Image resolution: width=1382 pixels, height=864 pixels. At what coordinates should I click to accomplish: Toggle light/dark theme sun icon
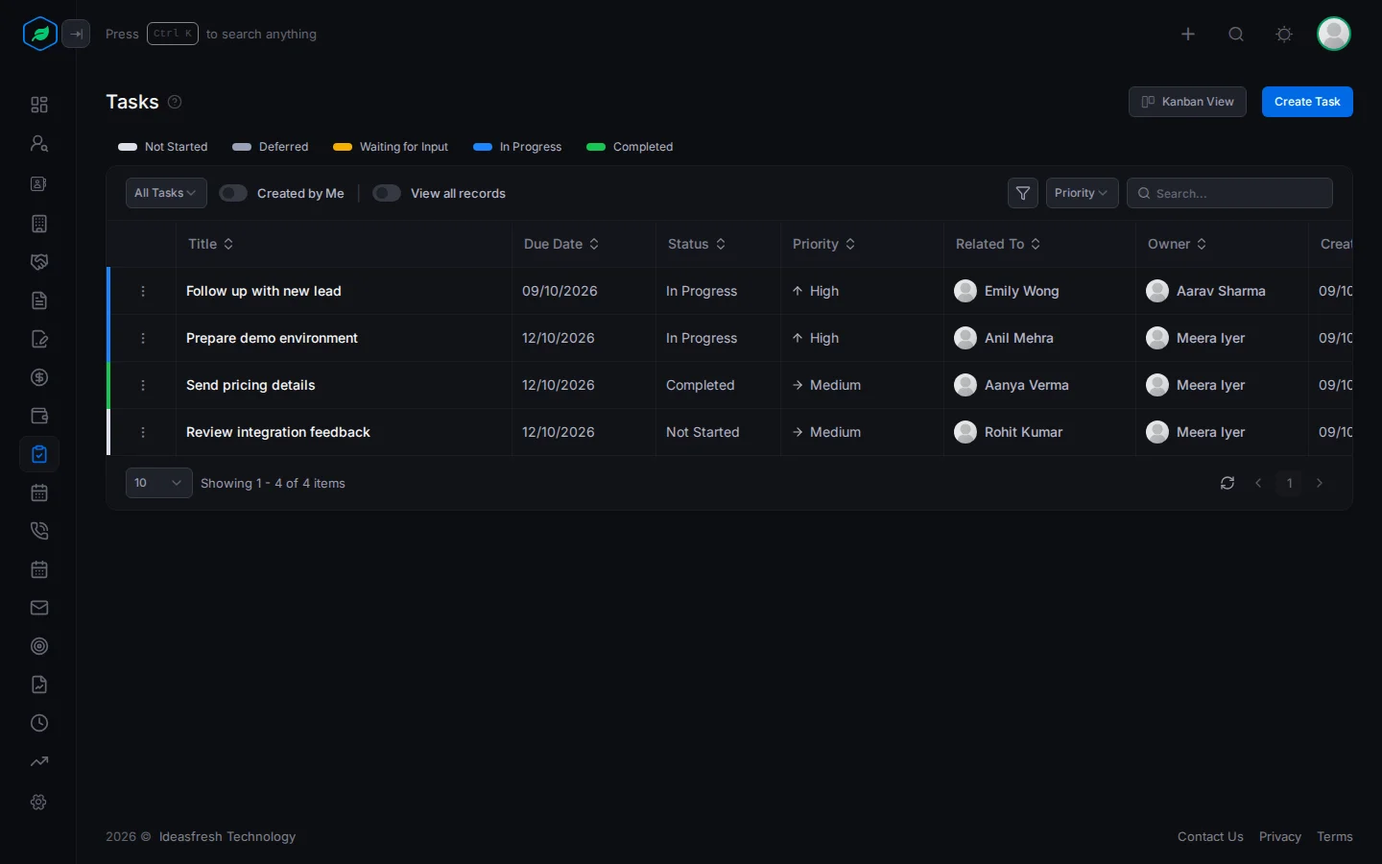(x=1284, y=34)
